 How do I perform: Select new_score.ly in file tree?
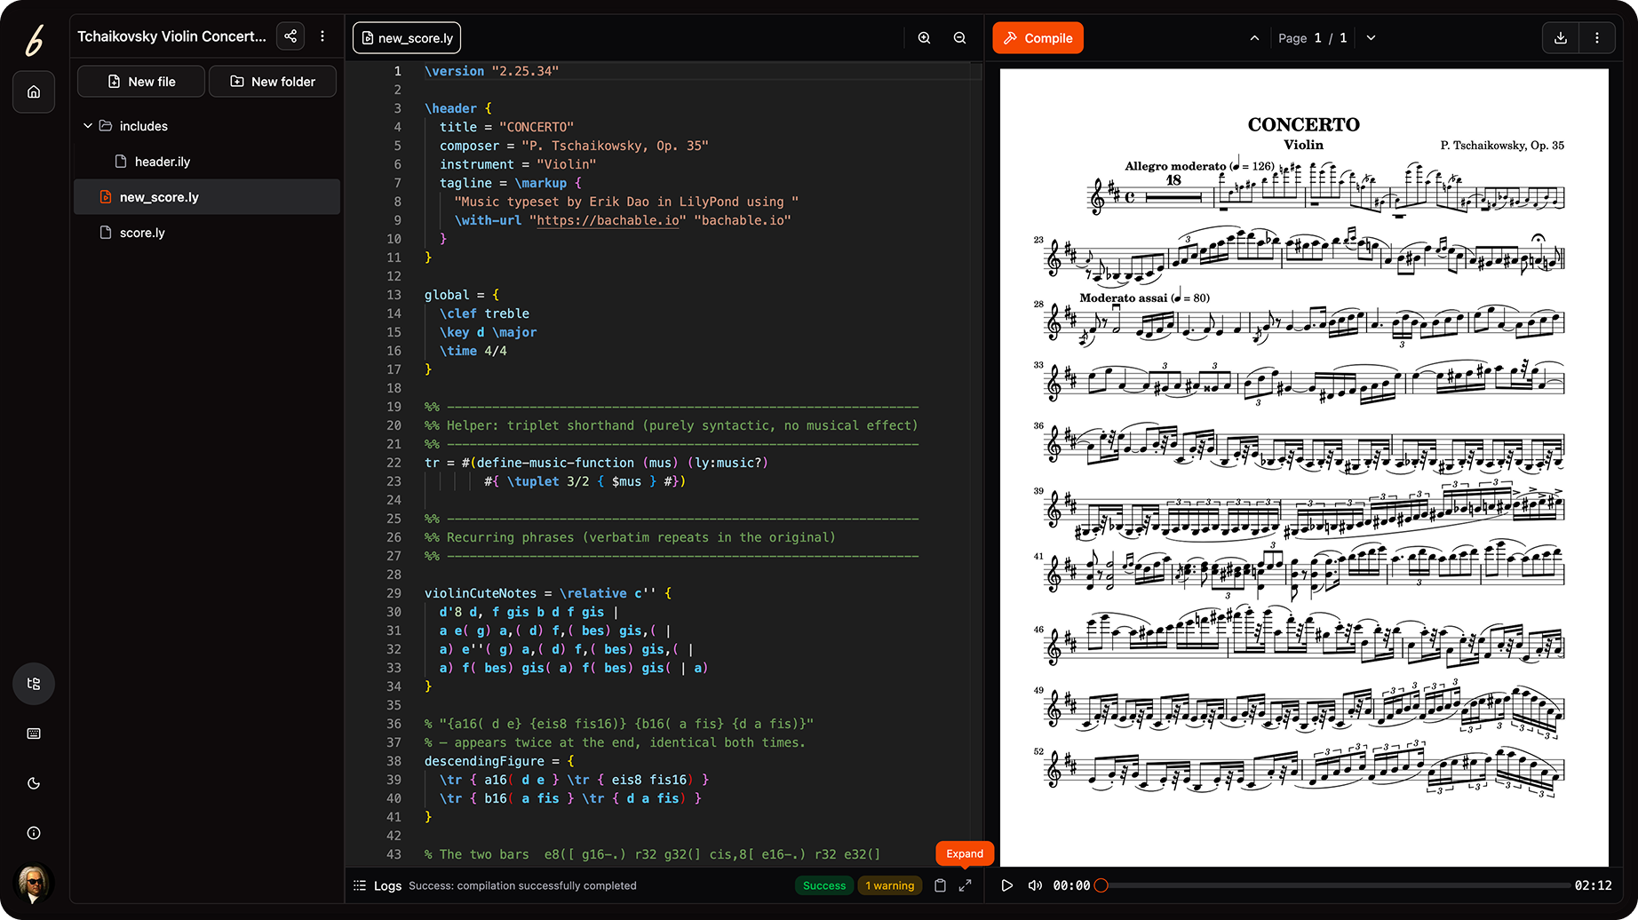[x=207, y=197]
